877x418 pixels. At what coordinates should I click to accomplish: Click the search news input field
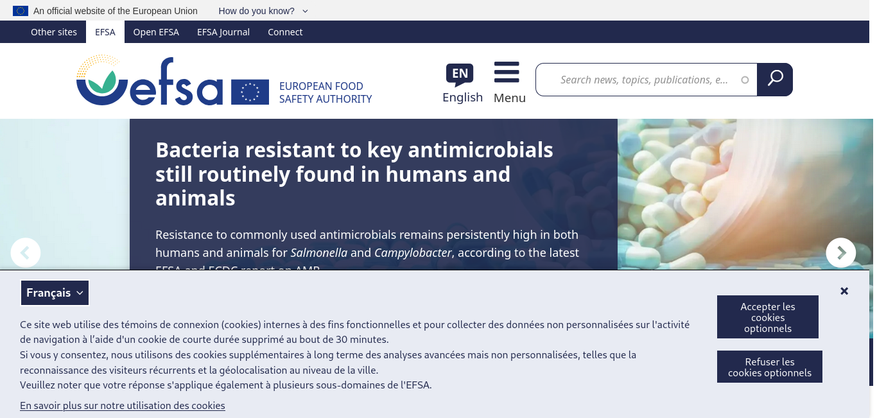(647, 80)
